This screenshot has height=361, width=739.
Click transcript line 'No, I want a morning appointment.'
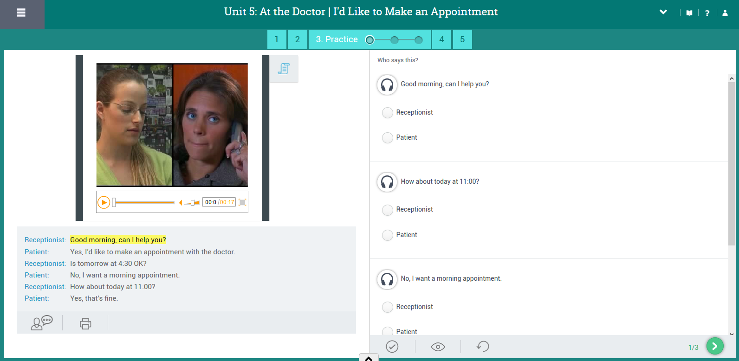coord(125,275)
